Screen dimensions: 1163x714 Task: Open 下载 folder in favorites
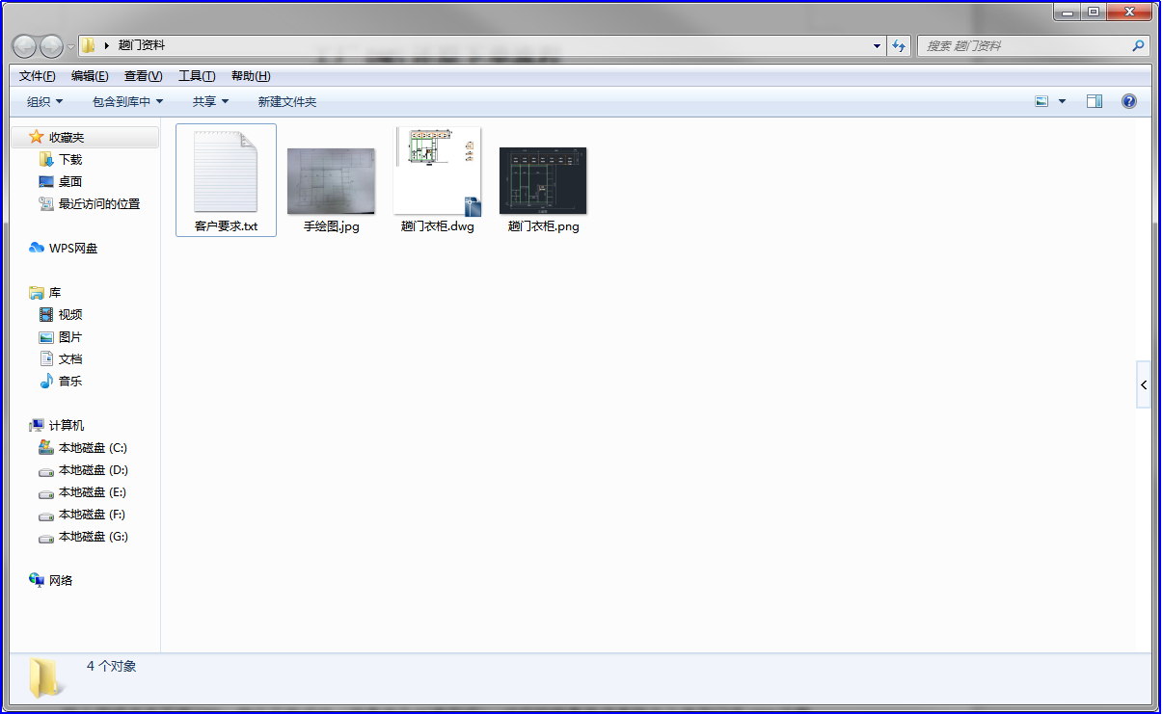(x=70, y=160)
